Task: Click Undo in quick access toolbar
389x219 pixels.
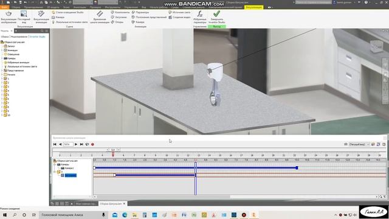Action: 26,2
